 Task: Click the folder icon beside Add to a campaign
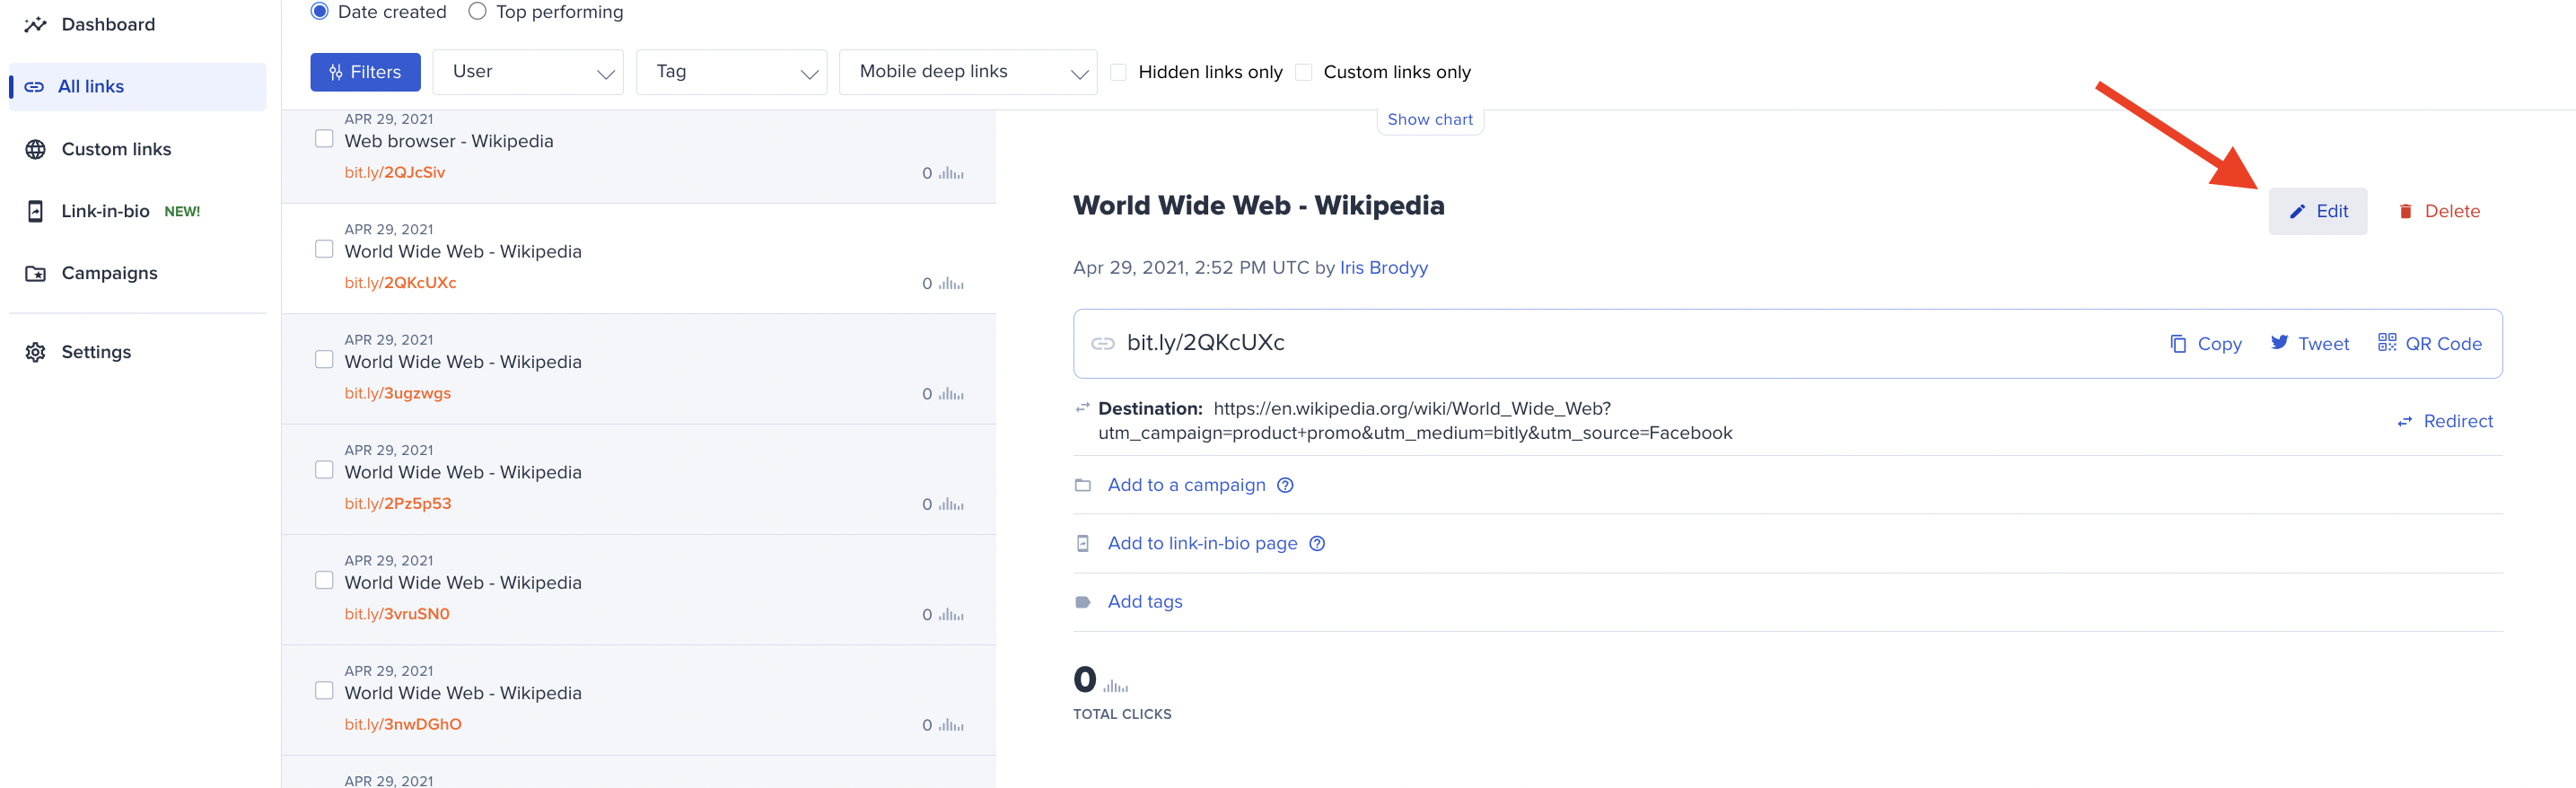(1082, 486)
